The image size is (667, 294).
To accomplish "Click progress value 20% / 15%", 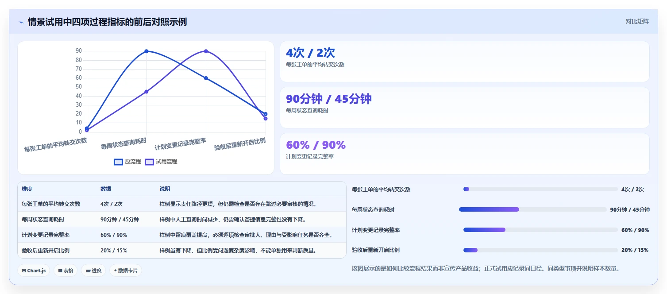I will [x=635, y=250].
